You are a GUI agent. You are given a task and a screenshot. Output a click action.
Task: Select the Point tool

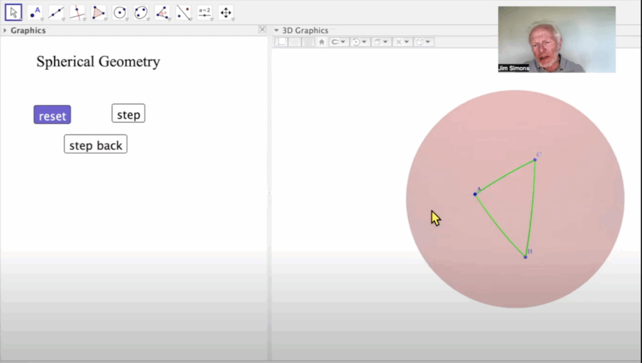[35, 12]
